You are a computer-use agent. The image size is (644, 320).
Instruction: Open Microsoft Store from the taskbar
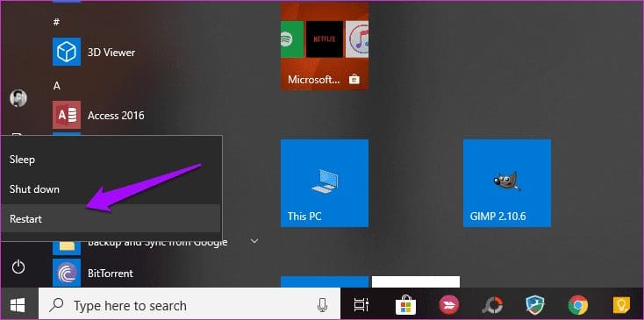click(405, 305)
